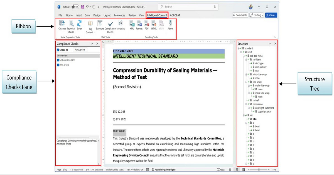Screen dimensions: 334x175
Task: Click English (United States) language indicator
Action: [x=115, y=169]
